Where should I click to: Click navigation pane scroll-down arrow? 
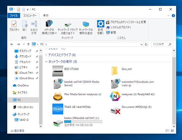point(41,126)
